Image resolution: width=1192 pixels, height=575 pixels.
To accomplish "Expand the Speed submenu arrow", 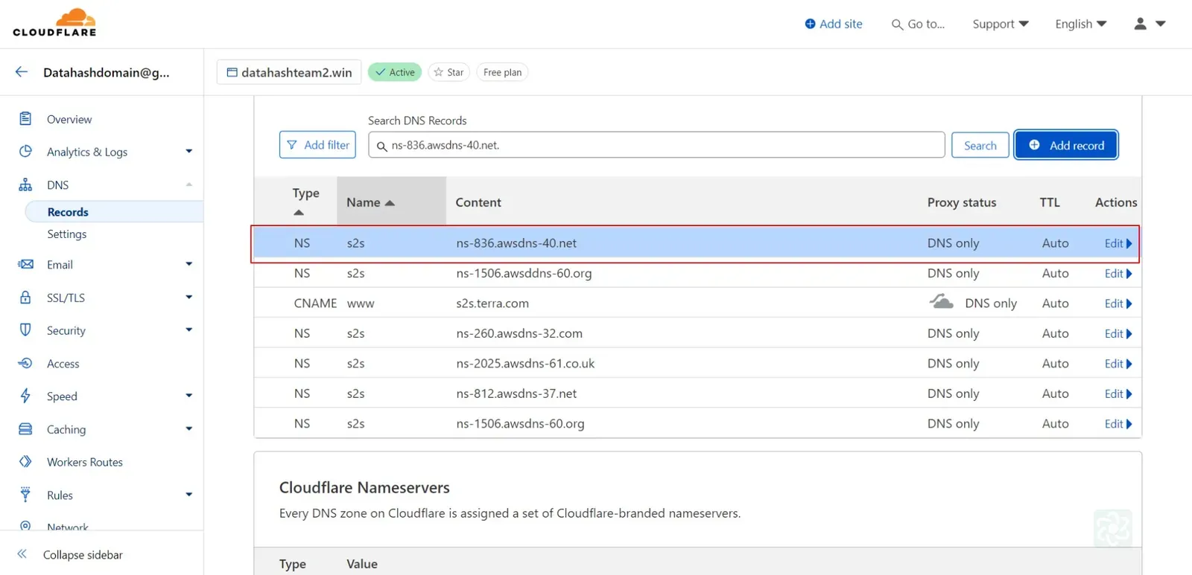I will click(x=189, y=396).
